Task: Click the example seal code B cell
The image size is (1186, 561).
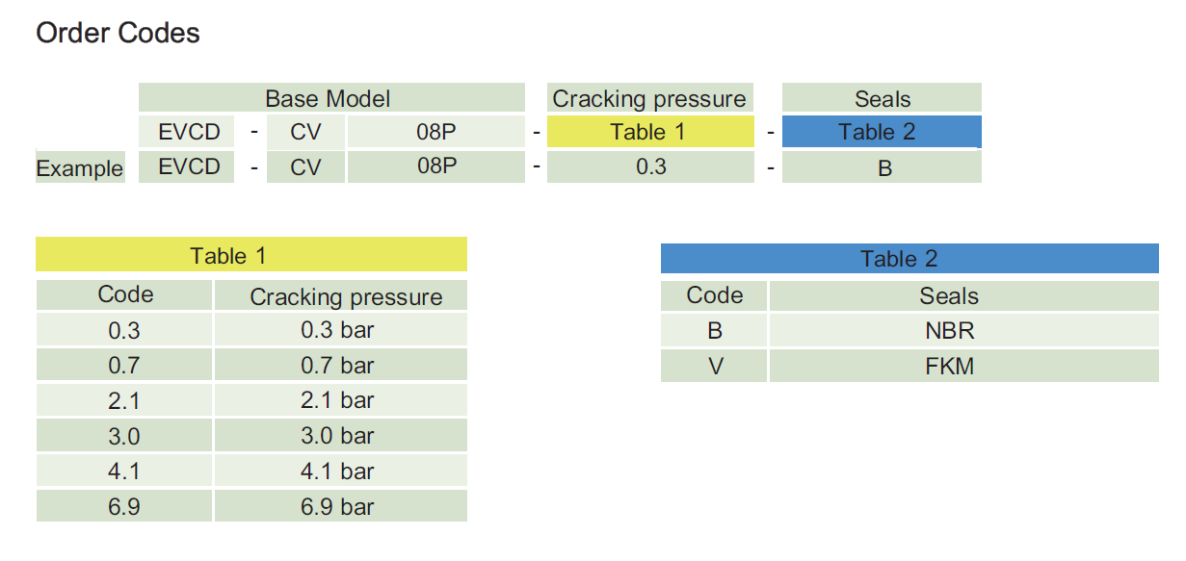Action: click(x=881, y=167)
